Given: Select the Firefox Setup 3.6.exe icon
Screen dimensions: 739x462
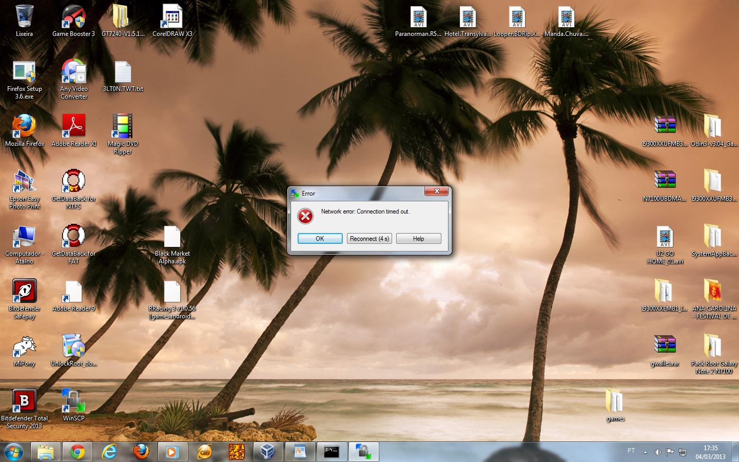Looking at the screenshot, I should point(24,80).
